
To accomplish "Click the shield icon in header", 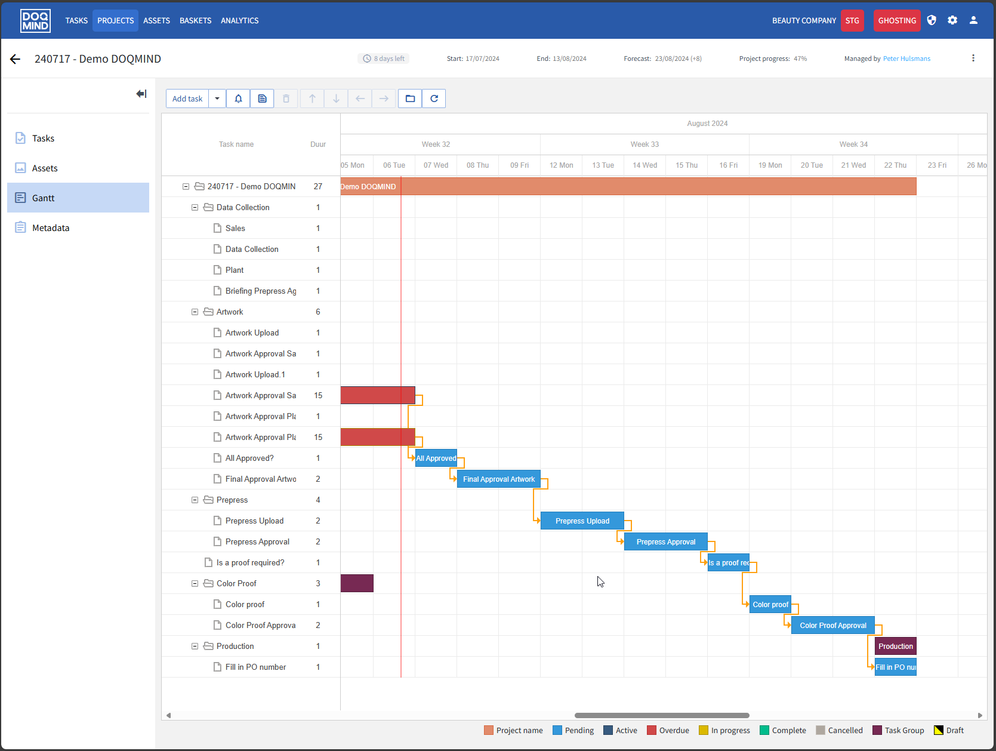I will [932, 20].
